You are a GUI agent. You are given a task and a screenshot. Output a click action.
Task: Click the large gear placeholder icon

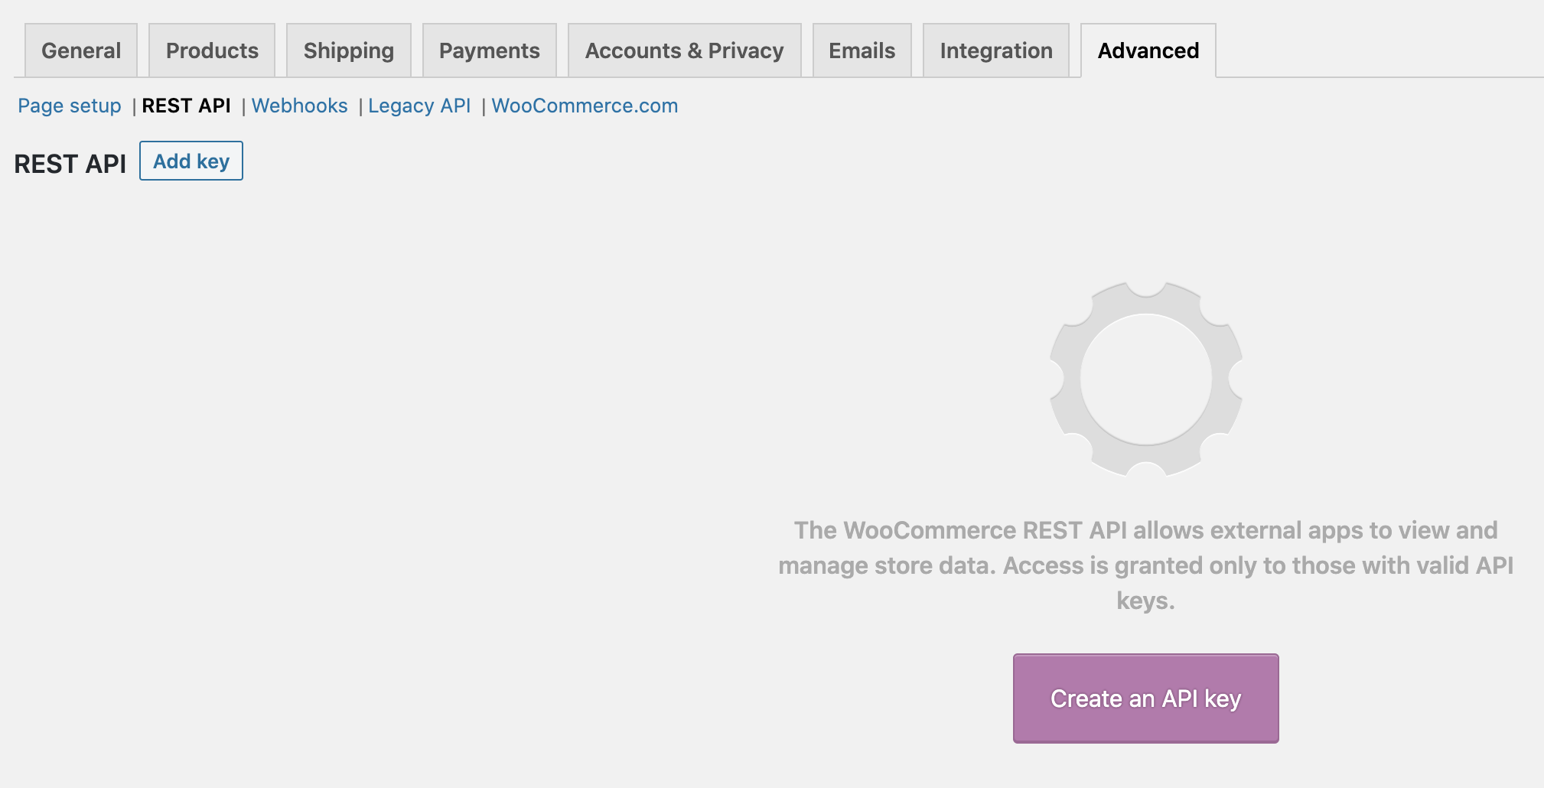1145,379
